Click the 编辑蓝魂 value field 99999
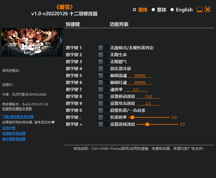216x178 pixels. pyautogui.click(x=140, y=76)
